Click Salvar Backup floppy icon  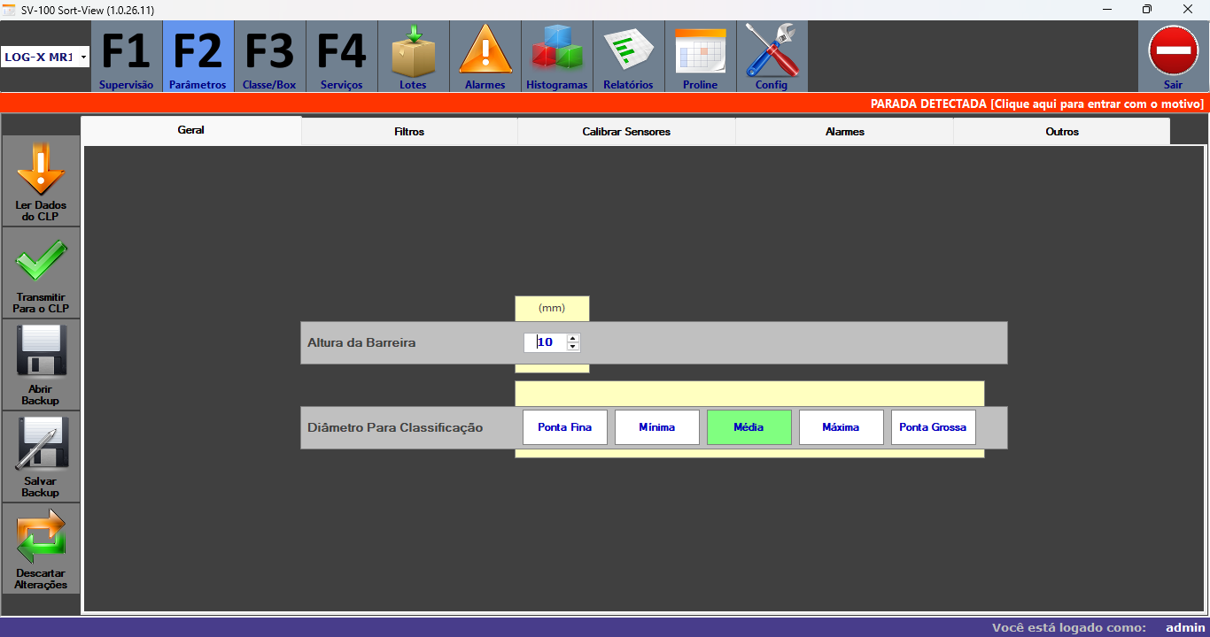[41, 457]
